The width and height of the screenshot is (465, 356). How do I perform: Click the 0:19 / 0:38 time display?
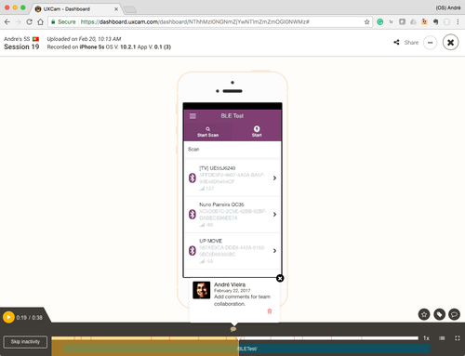[x=30, y=318]
